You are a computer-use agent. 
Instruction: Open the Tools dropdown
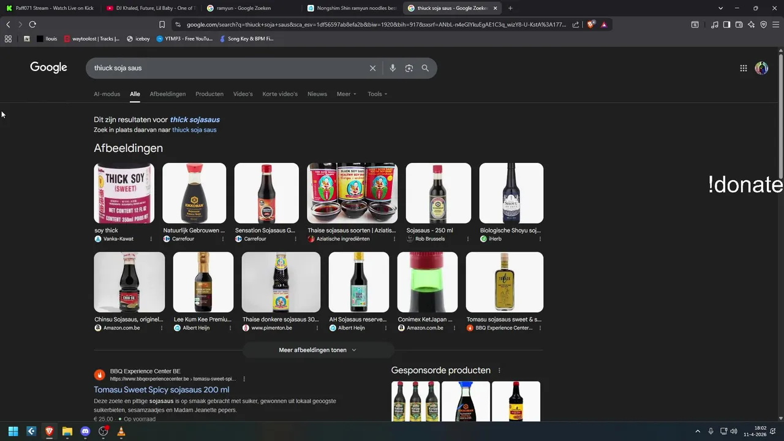377,94
